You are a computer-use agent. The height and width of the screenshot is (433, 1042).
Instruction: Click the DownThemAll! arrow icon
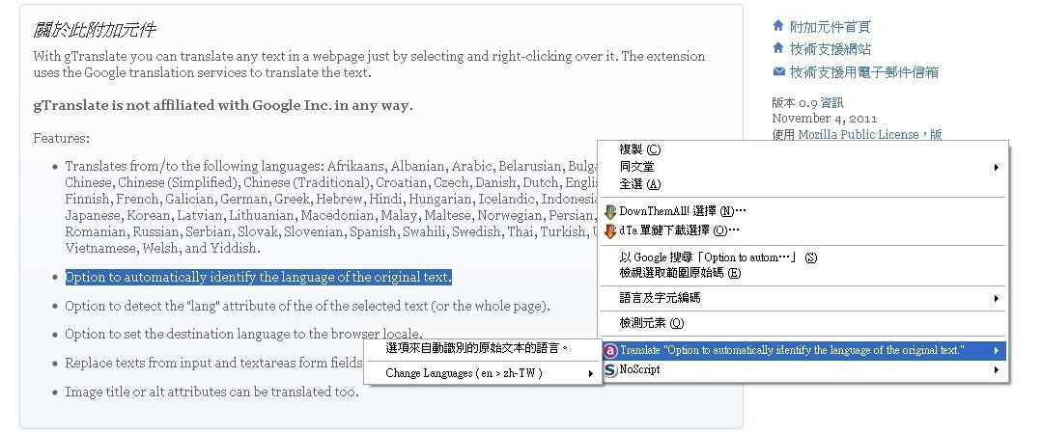tap(610, 212)
